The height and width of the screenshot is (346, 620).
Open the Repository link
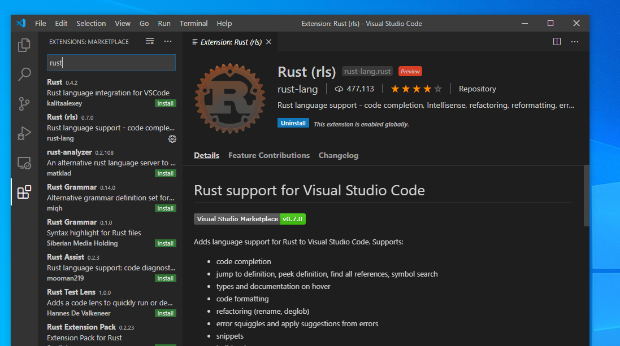click(x=477, y=89)
